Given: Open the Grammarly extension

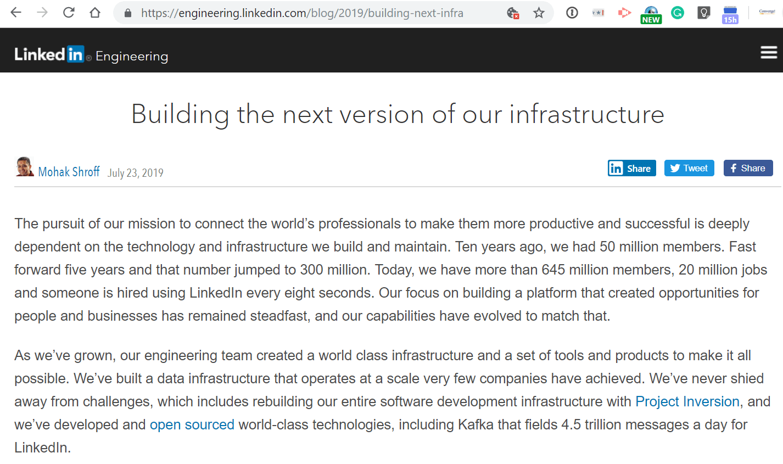Looking at the screenshot, I should tap(677, 13).
